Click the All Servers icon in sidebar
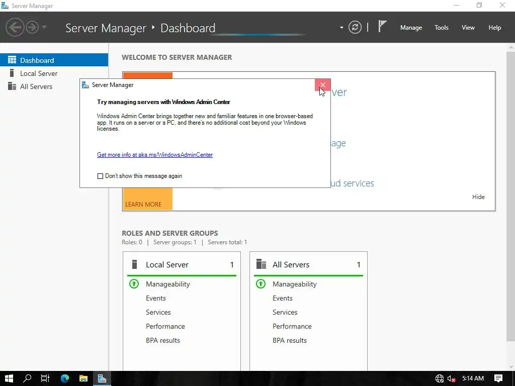Screen dimensions: 515x386 12,86
